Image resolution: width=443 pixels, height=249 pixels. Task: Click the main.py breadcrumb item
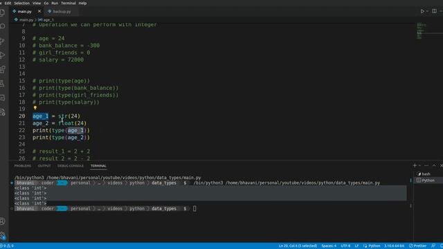coord(24,20)
